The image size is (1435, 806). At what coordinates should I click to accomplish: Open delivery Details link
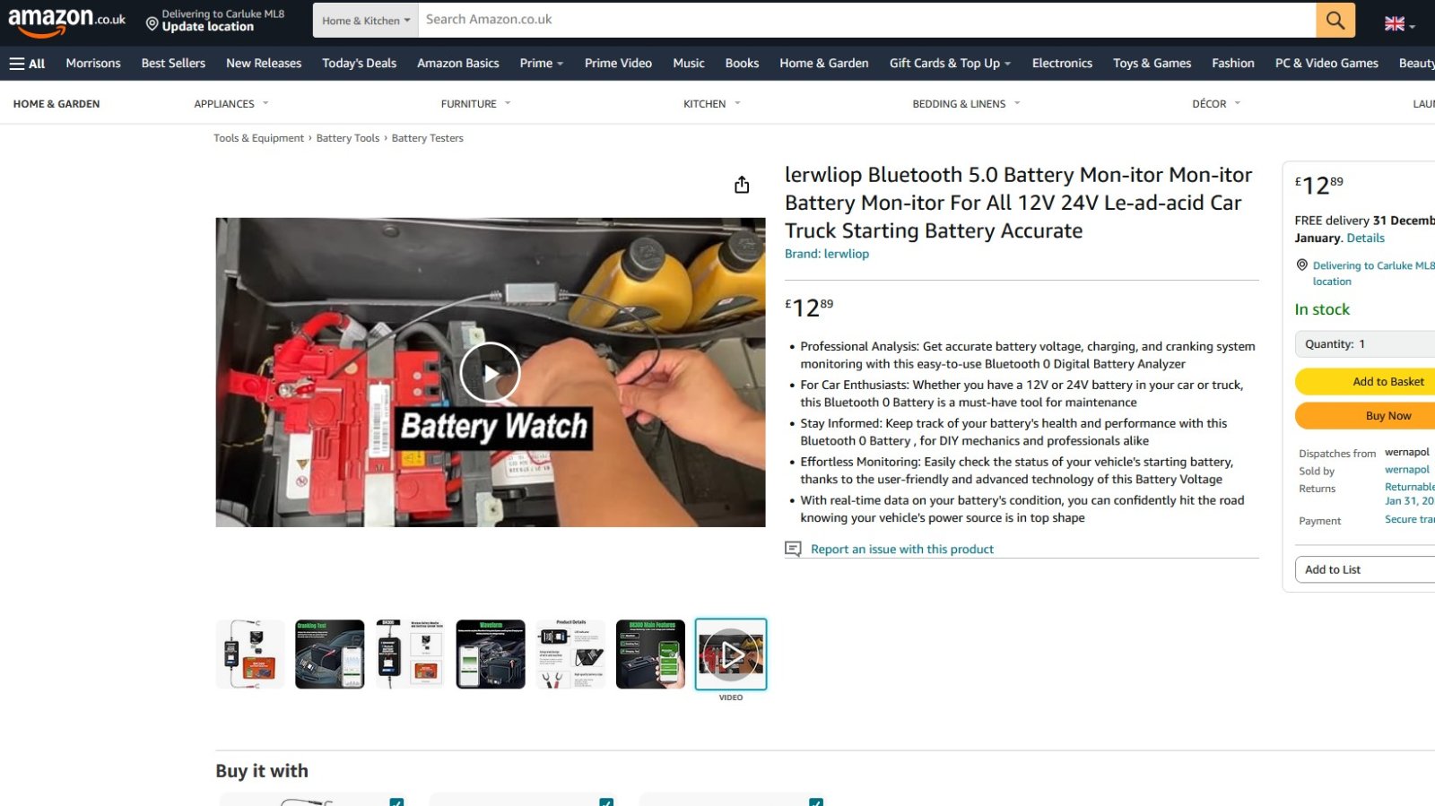click(x=1365, y=238)
